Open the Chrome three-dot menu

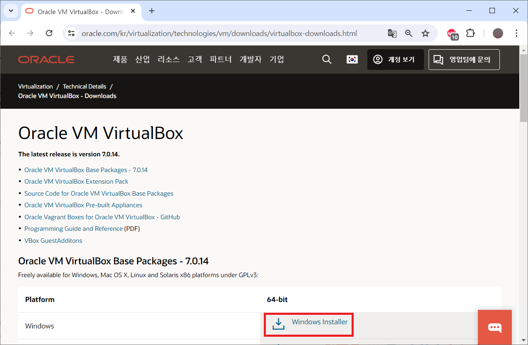click(x=516, y=33)
